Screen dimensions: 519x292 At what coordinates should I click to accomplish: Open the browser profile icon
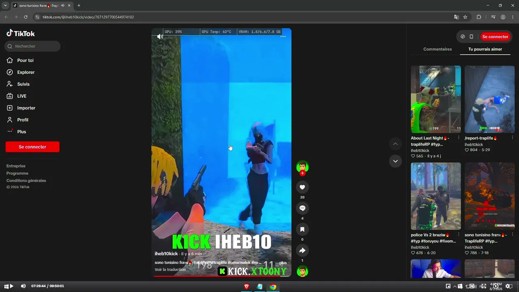pyautogui.click(x=503, y=17)
